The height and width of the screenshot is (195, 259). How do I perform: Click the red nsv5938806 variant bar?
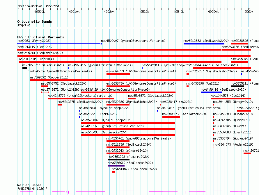[x=240, y=44]
